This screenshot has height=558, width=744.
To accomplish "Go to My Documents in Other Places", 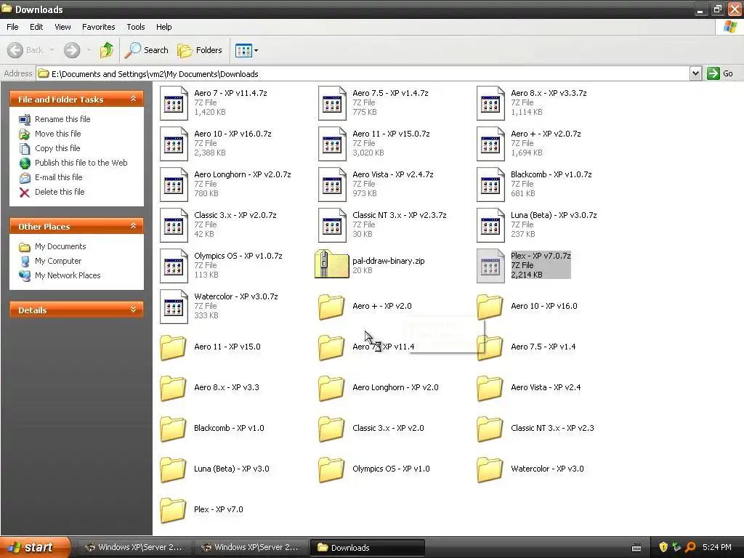I will pos(60,247).
